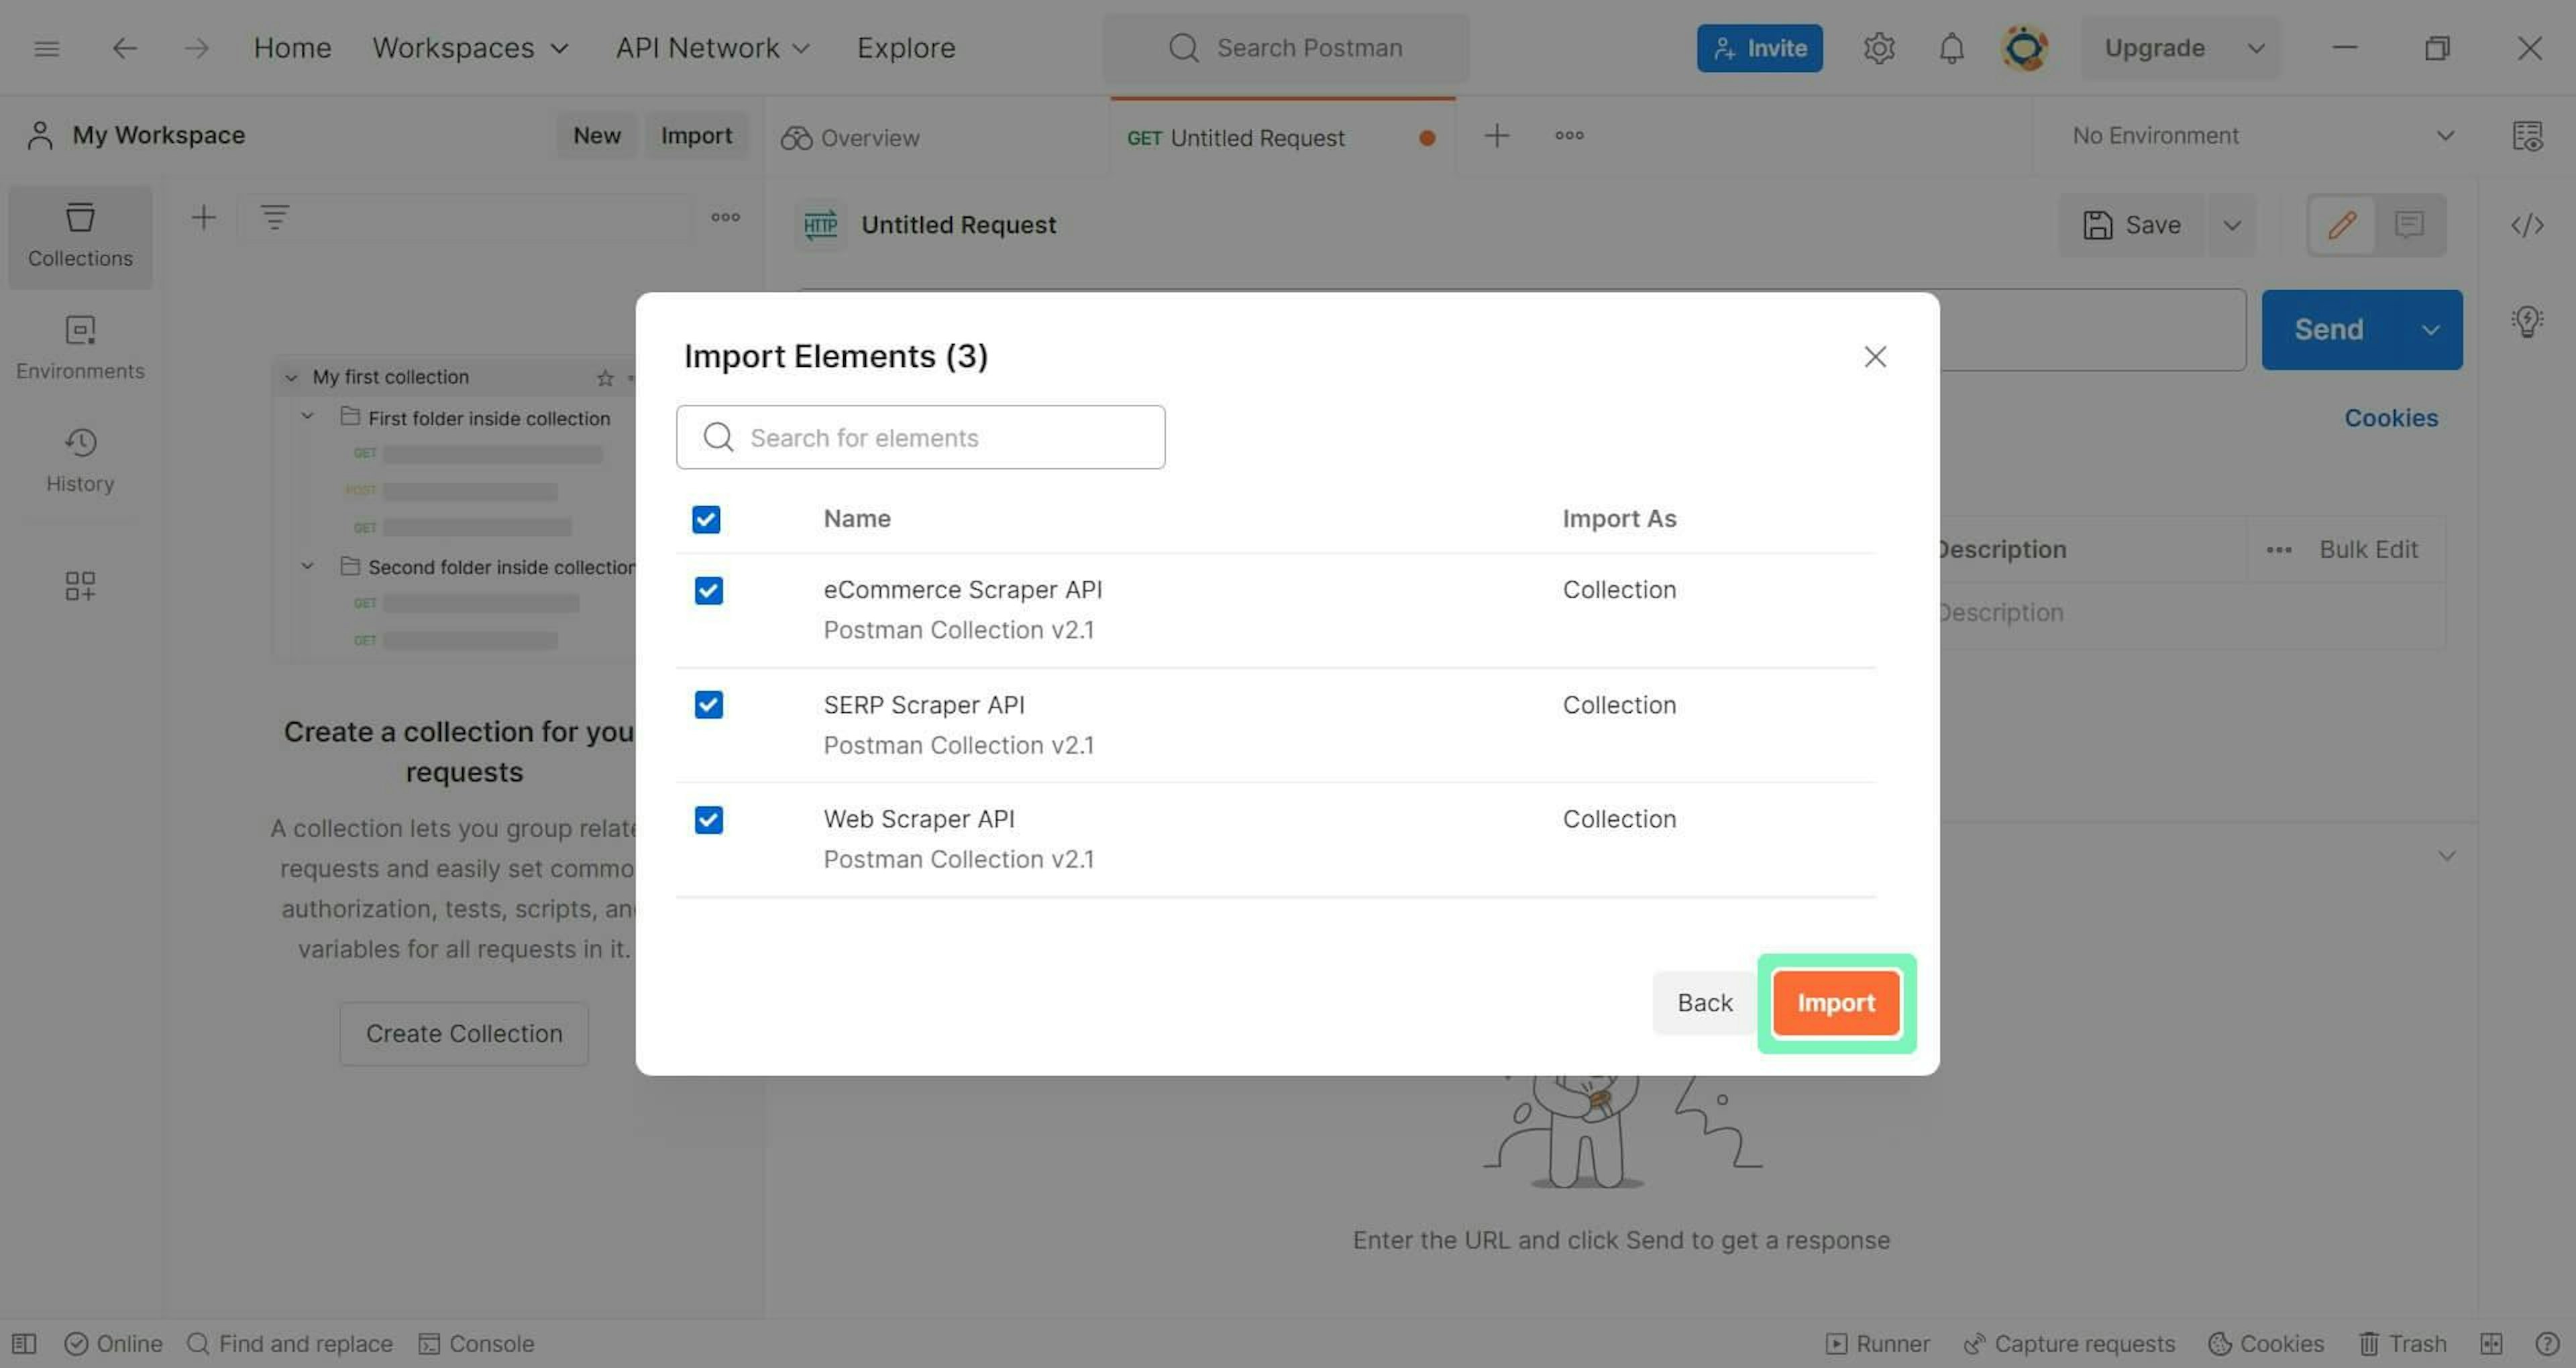This screenshot has width=2576, height=1368.
Task: Switch to comment mode icon
Action: (2409, 225)
